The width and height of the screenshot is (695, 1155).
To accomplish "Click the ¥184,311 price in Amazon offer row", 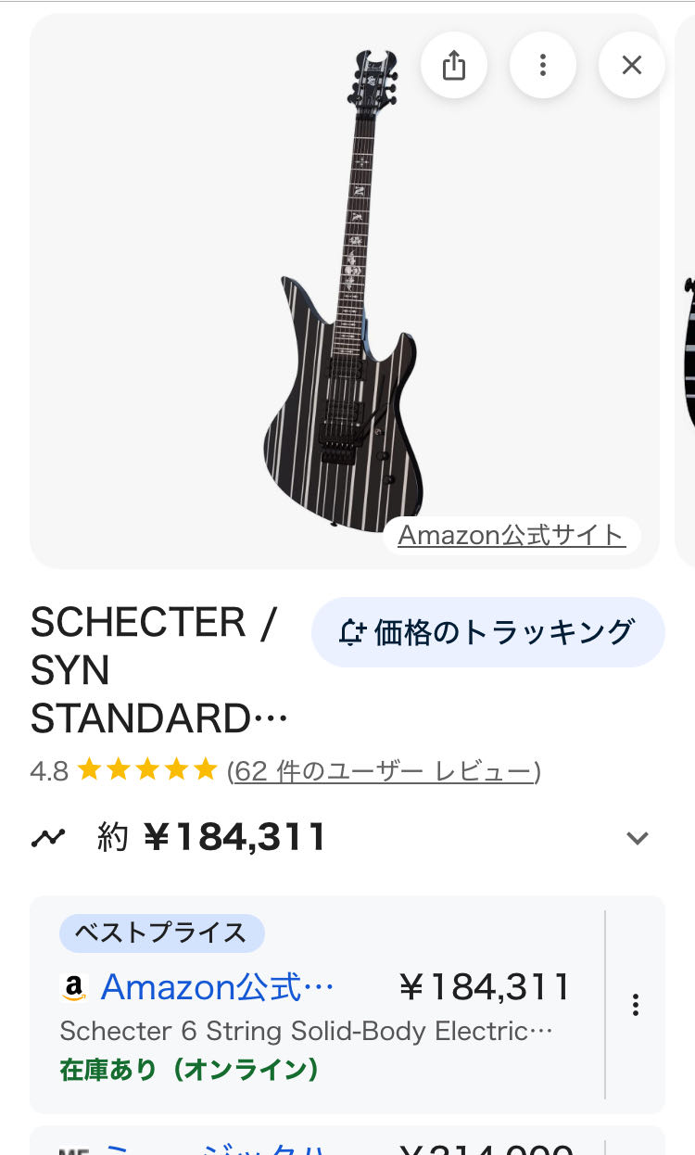I will point(484,987).
